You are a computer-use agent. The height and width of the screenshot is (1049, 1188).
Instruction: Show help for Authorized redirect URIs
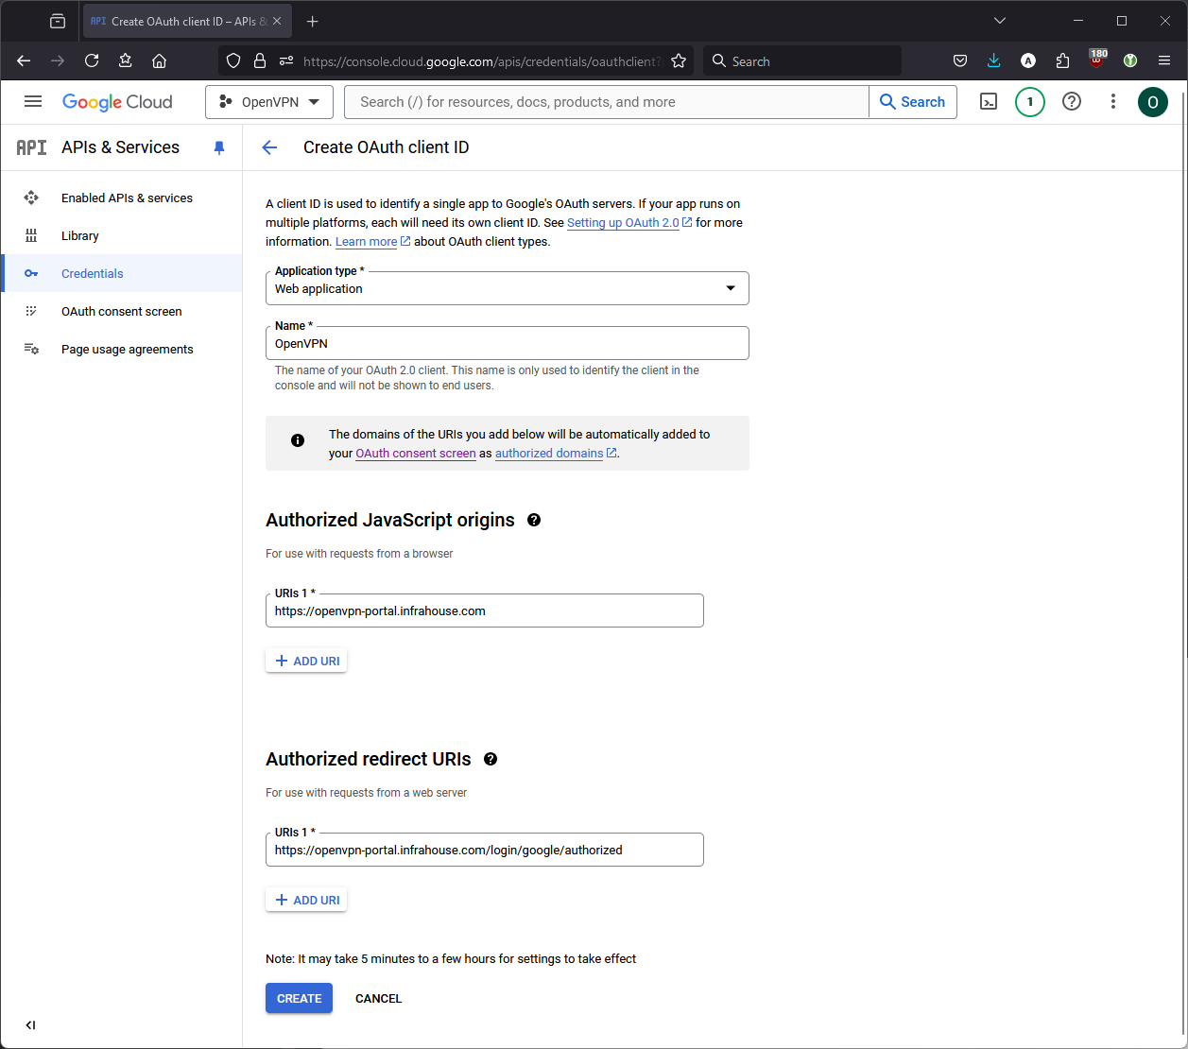point(491,759)
